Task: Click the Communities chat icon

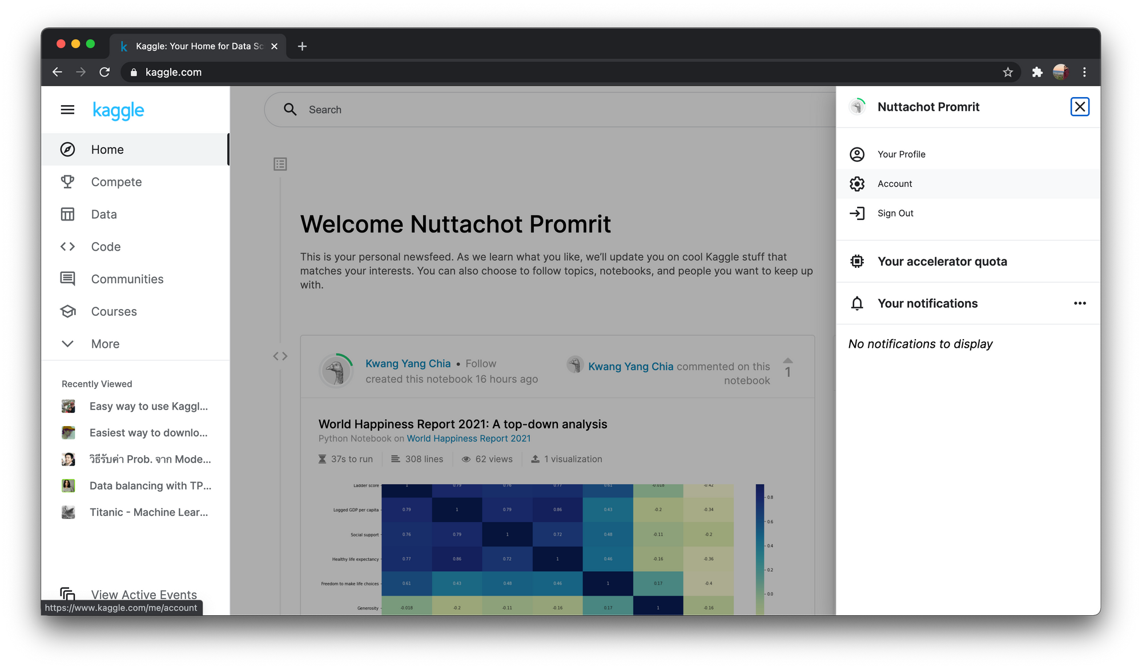Action: (x=67, y=279)
